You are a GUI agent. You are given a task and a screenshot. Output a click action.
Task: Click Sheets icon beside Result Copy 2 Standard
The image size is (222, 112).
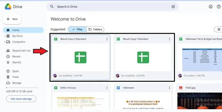[x=56, y=39]
